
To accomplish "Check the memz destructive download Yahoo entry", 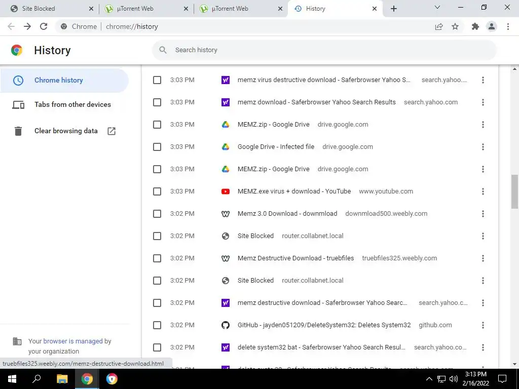I will coord(157,303).
